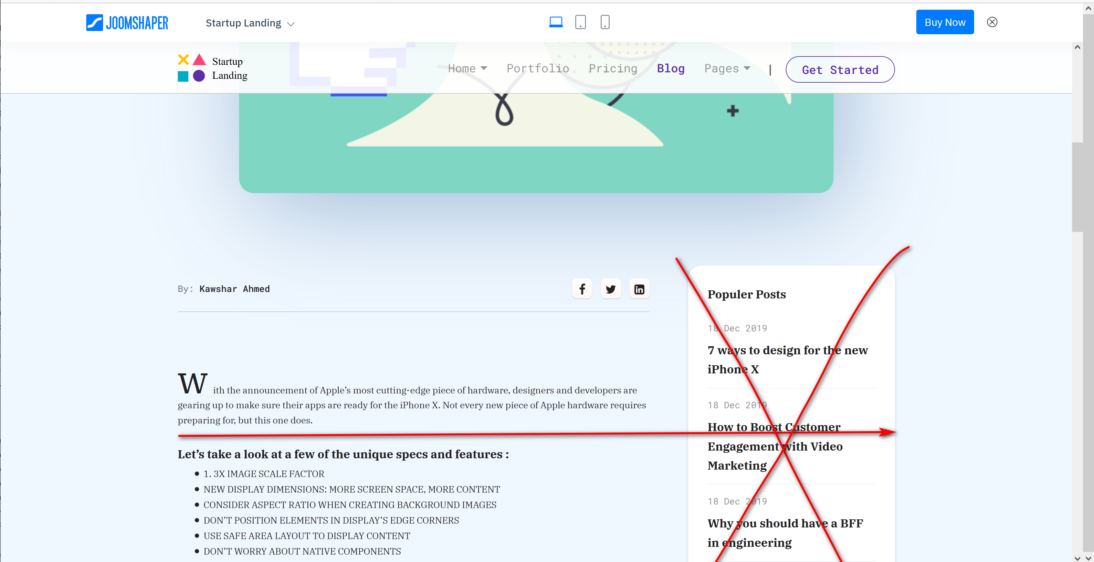Share post on Twitter
This screenshot has width=1094, height=562.
coord(610,289)
